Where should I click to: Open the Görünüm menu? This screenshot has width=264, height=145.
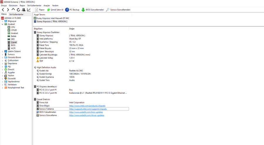[x=13, y=6]
